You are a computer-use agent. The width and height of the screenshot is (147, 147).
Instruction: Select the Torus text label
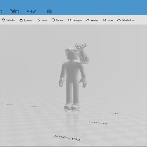(110, 20)
